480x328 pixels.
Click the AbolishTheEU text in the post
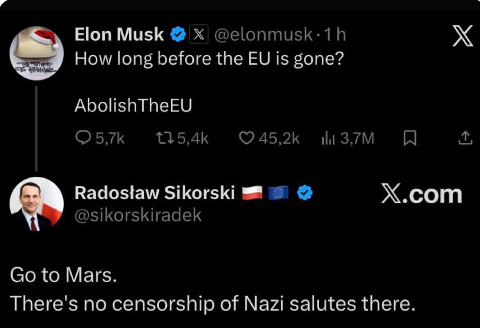[133, 105]
